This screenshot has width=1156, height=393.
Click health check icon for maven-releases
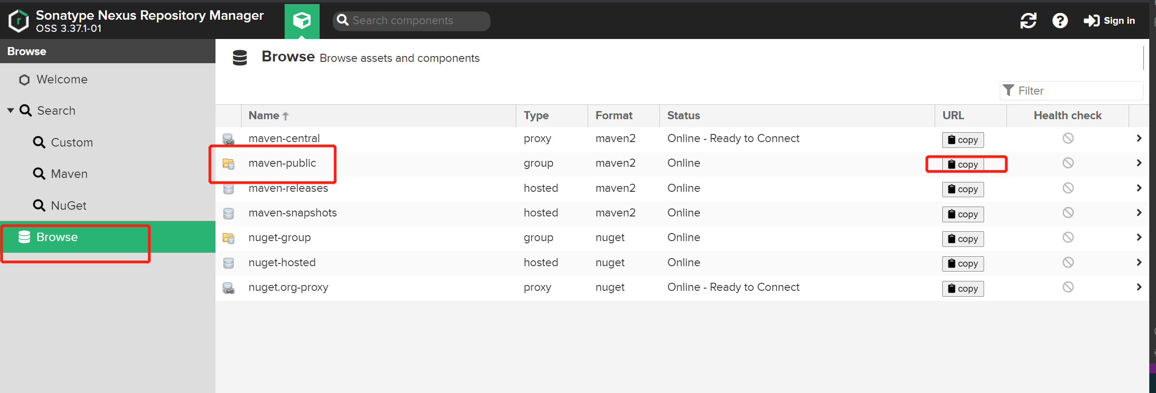[x=1068, y=188]
